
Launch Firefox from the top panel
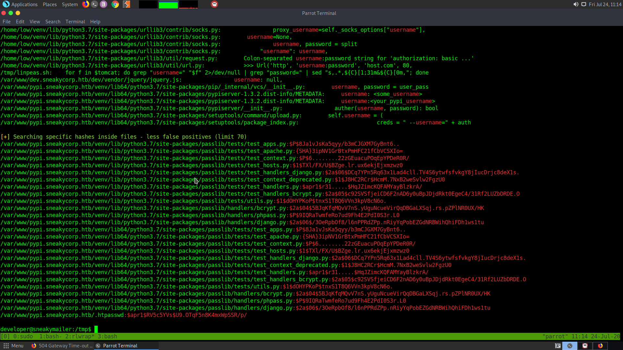pyautogui.click(x=86, y=4)
